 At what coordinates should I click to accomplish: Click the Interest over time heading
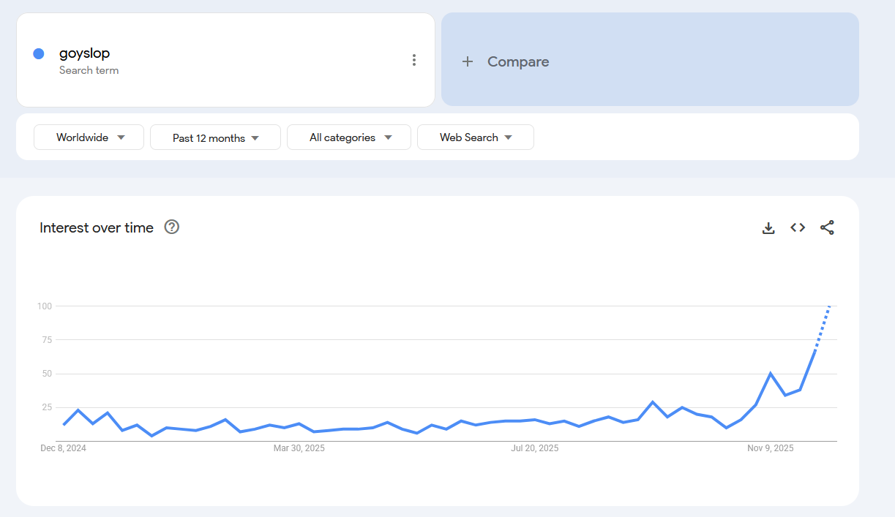[x=97, y=227]
